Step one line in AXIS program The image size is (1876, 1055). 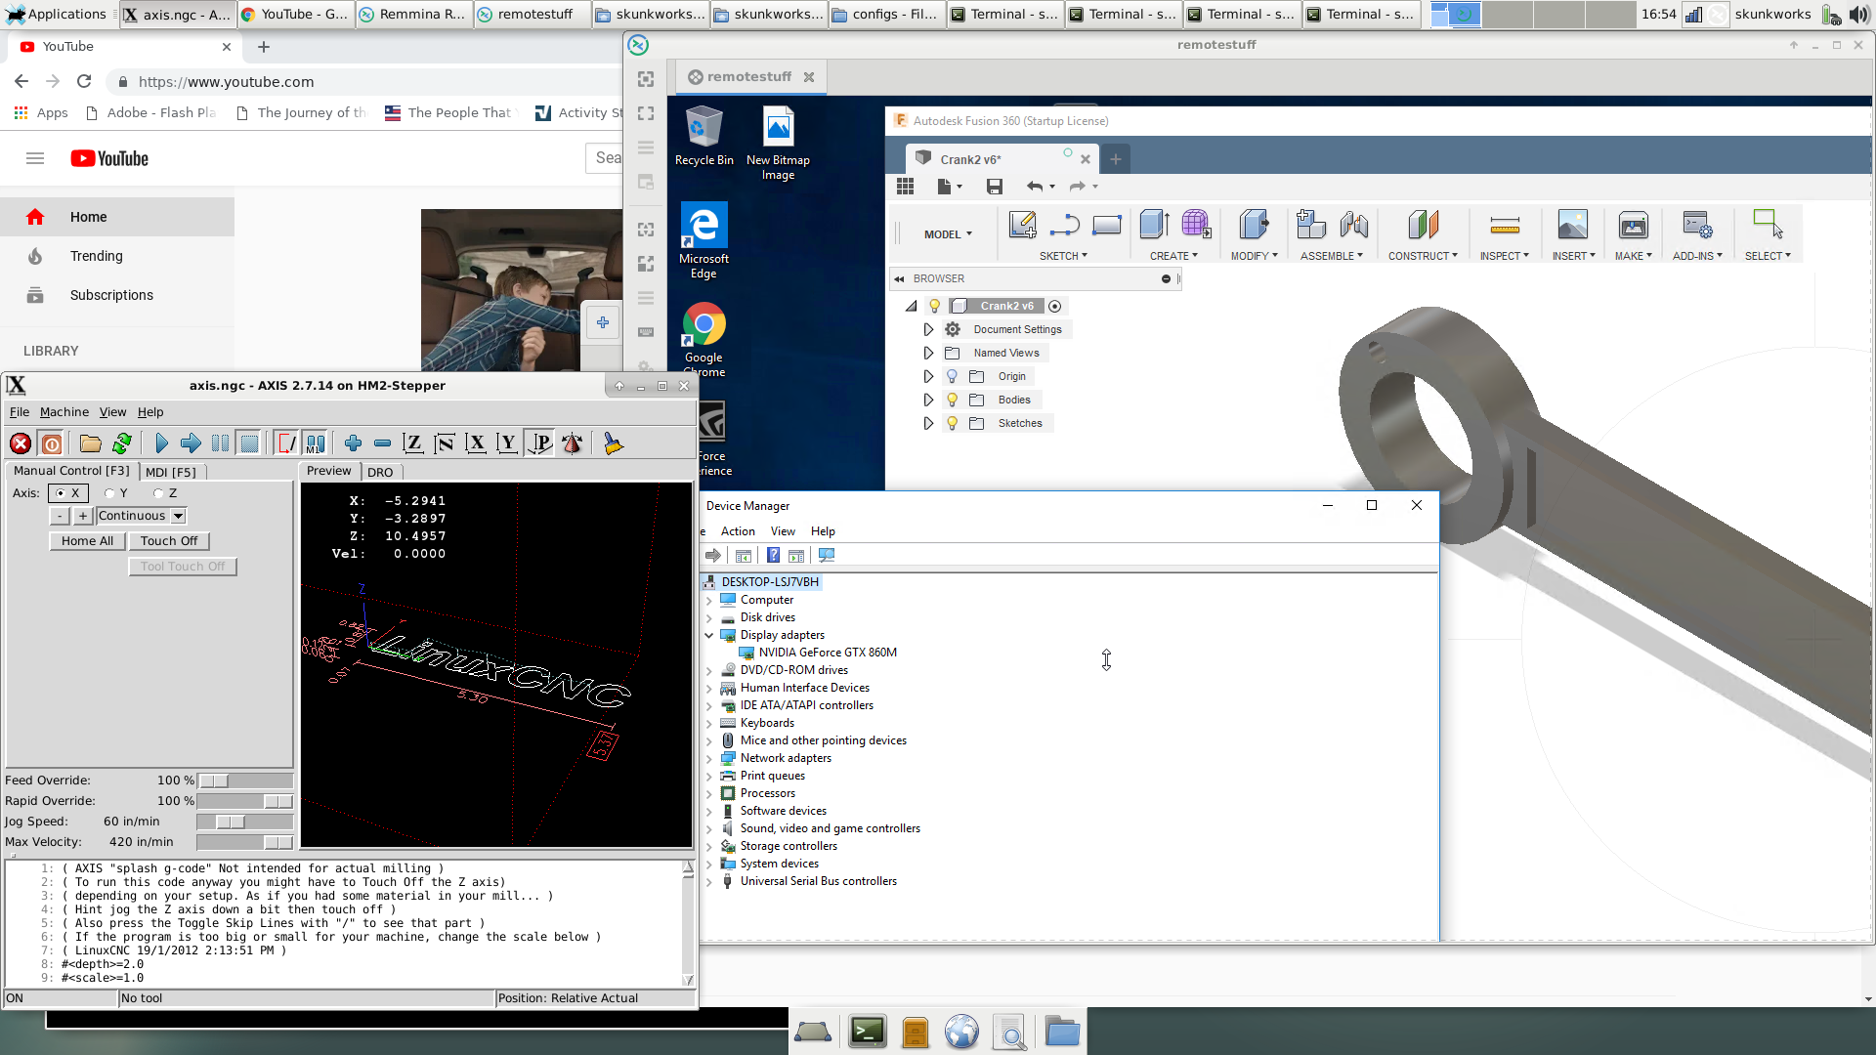tap(191, 443)
